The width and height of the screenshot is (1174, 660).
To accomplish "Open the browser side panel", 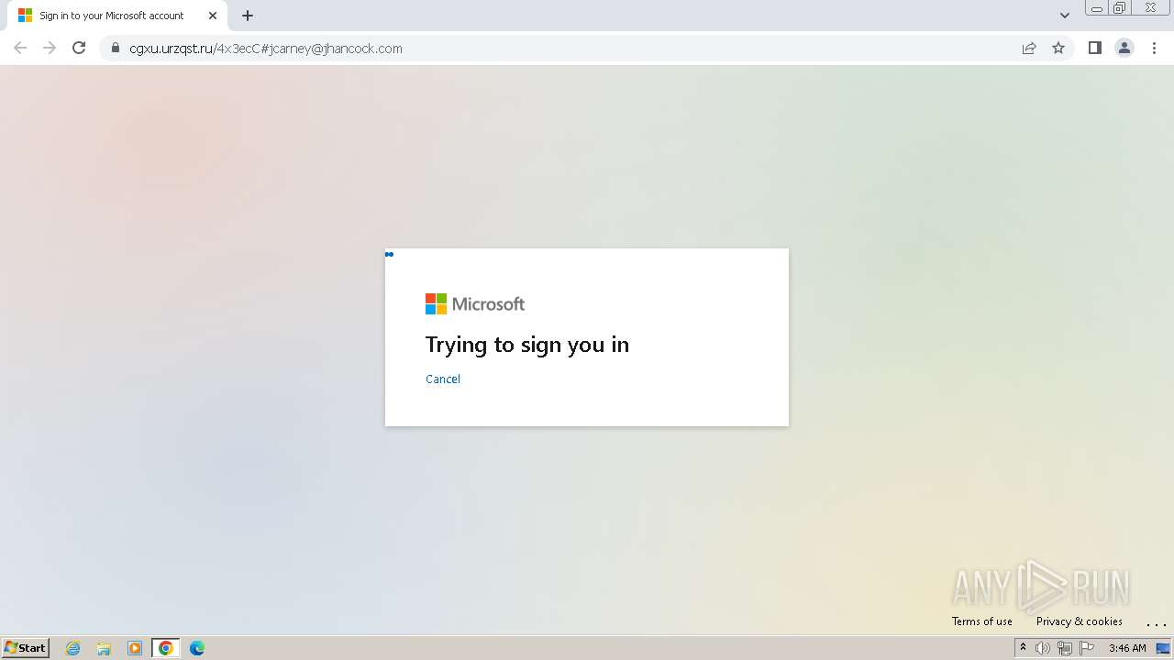I will 1094,48.
